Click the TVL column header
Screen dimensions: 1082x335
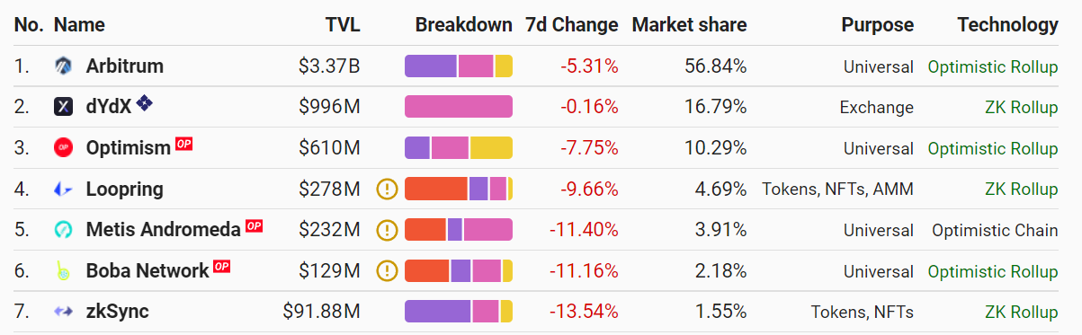pyautogui.click(x=343, y=25)
